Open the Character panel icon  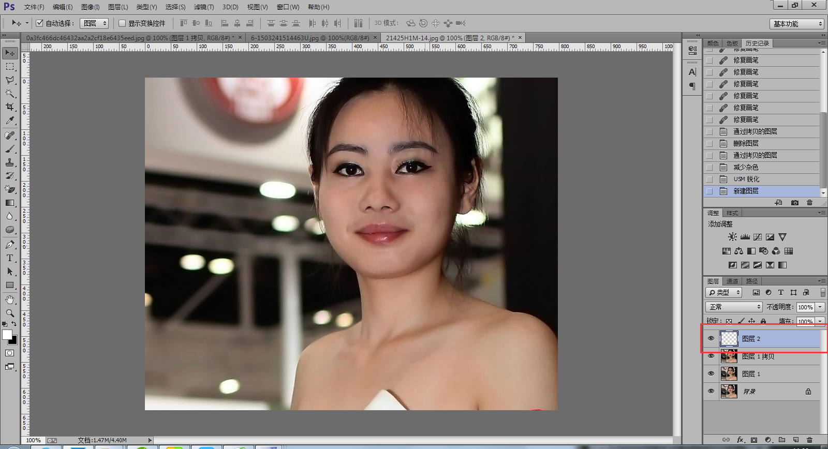pyautogui.click(x=692, y=72)
